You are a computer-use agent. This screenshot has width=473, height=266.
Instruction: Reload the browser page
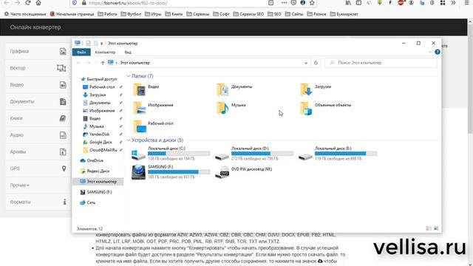pyautogui.click(x=28, y=3)
